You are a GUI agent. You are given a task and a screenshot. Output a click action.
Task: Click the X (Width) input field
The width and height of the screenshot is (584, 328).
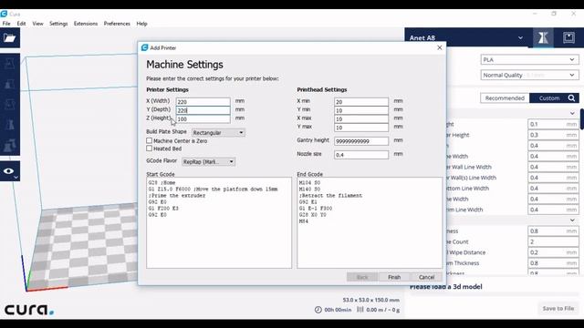(x=203, y=101)
